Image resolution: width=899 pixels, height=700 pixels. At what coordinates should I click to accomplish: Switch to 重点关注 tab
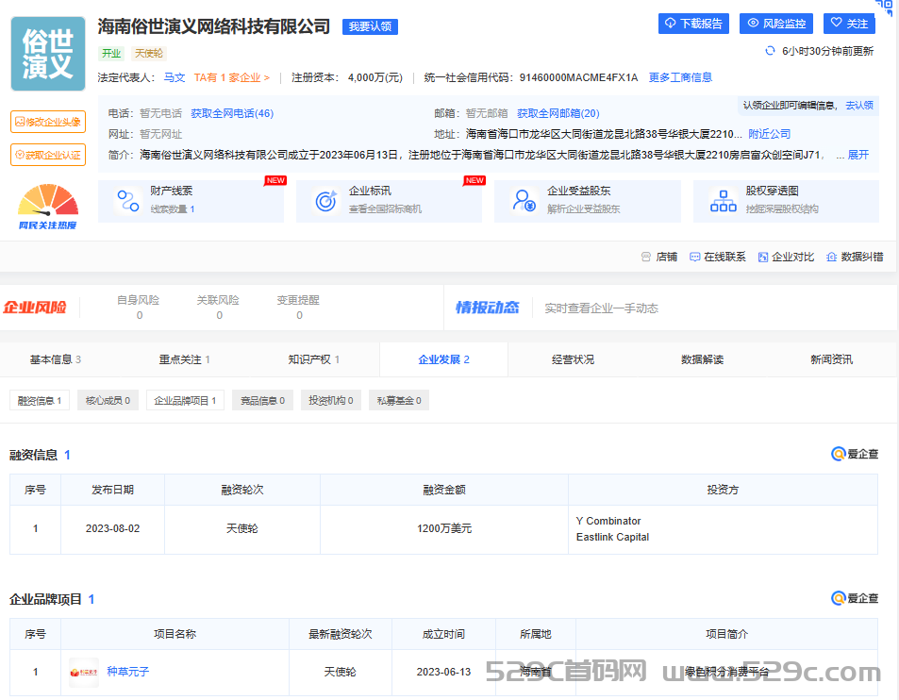[184, 359]
